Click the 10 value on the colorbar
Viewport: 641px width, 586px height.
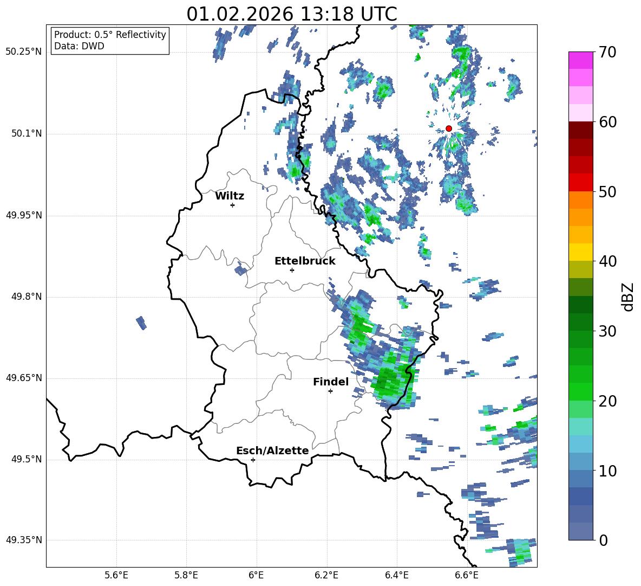[607, 471]
